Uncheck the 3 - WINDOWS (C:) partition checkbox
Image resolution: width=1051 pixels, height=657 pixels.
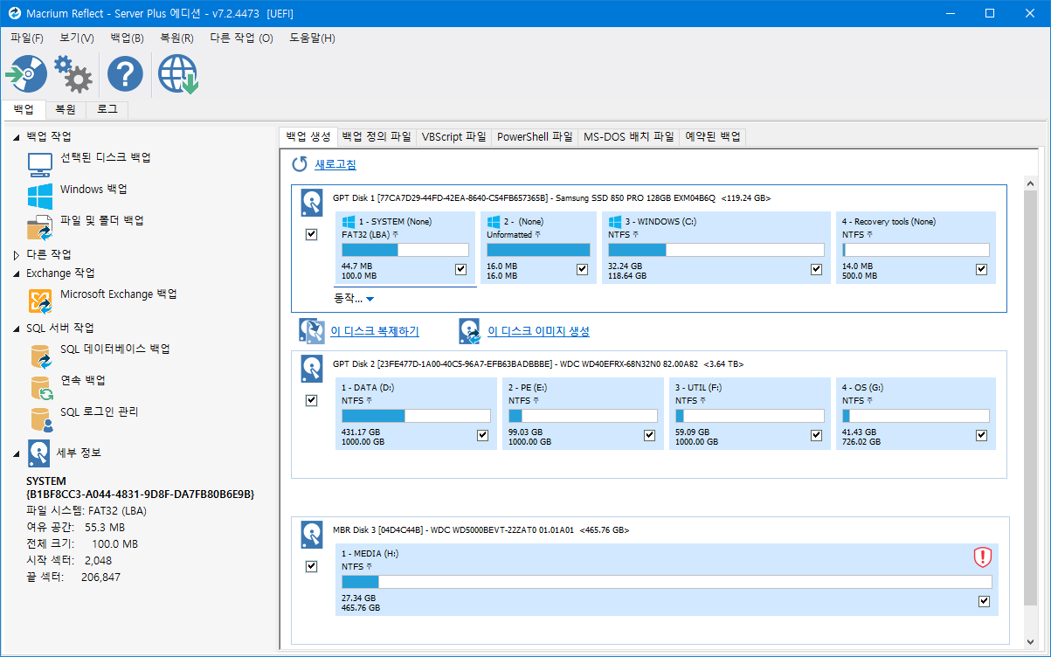(816, 269)
